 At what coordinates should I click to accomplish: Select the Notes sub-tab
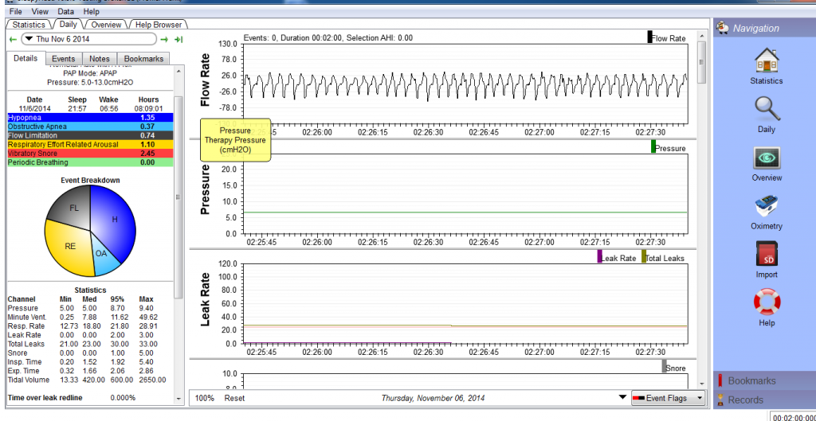100,59
